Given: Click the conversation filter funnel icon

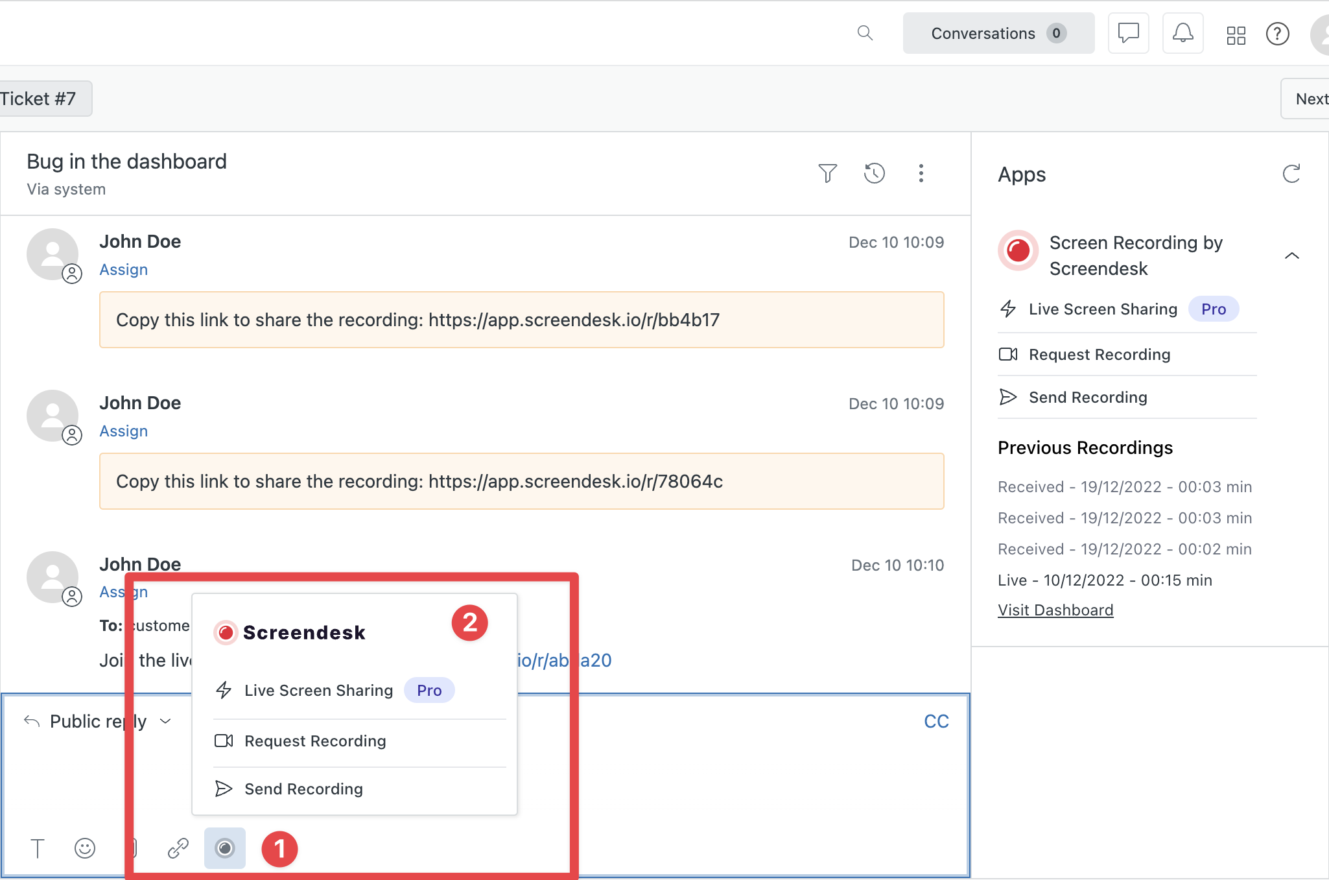Looking at the screenshot, I should coord(827,173).
